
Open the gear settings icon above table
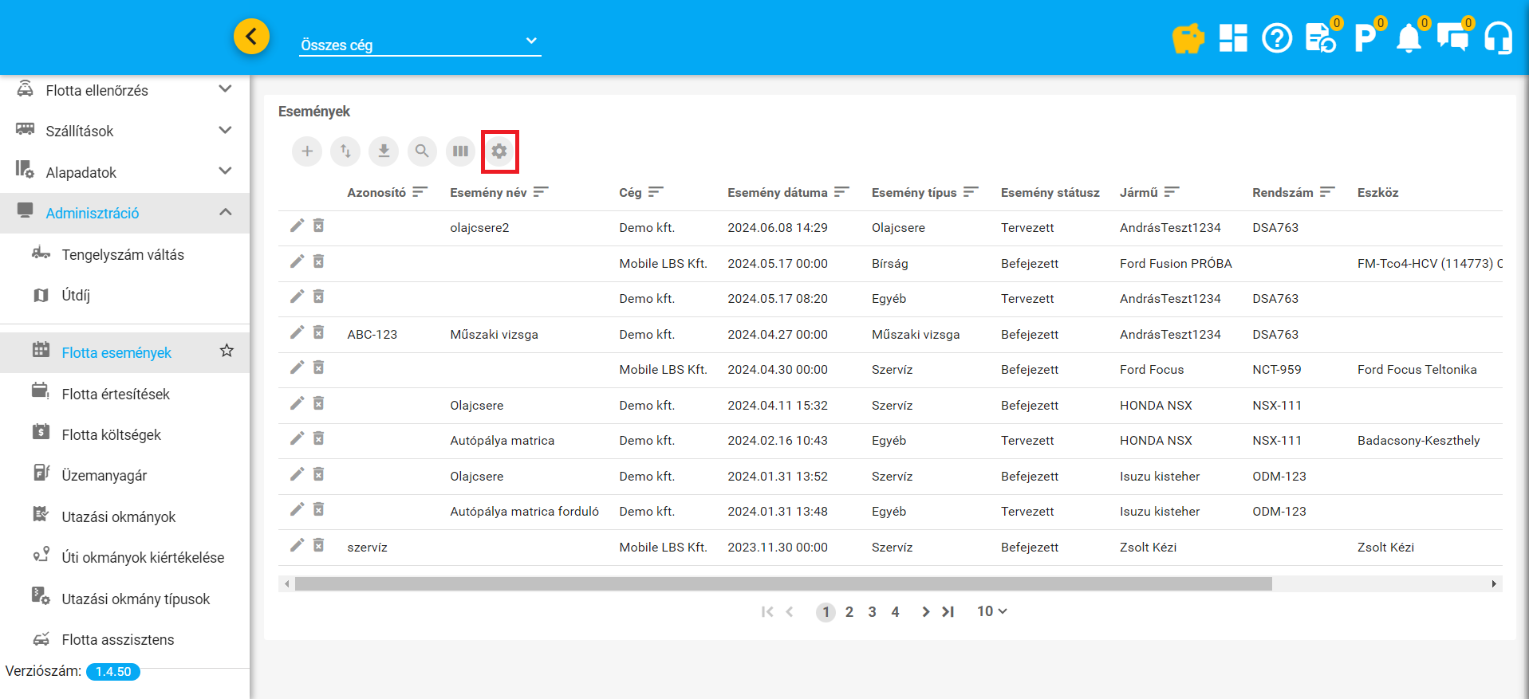(x=499, y=151)
